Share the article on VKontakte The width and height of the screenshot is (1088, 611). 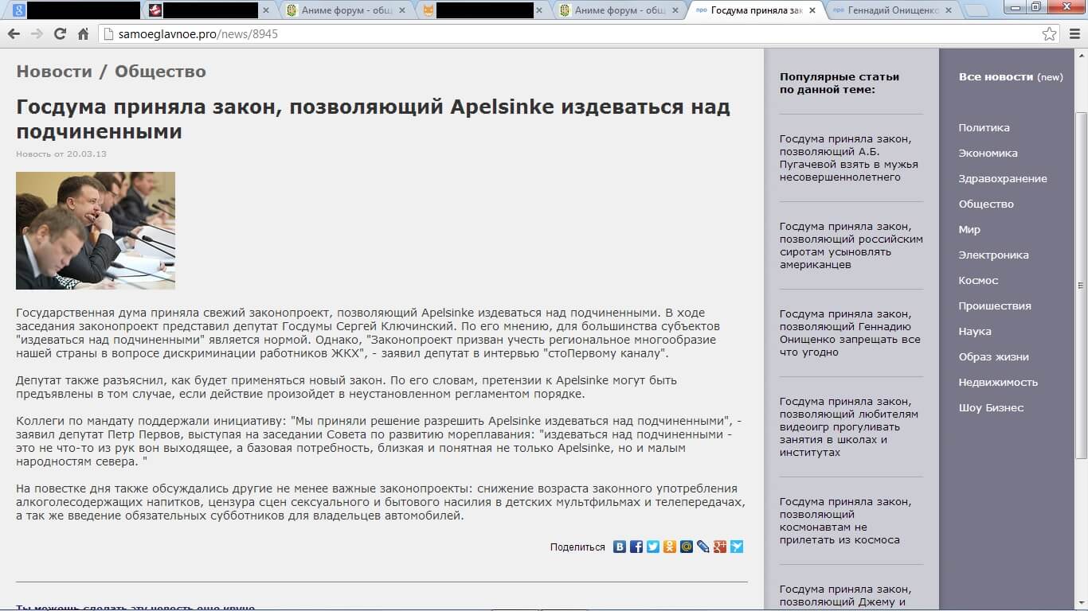point(620,547)
